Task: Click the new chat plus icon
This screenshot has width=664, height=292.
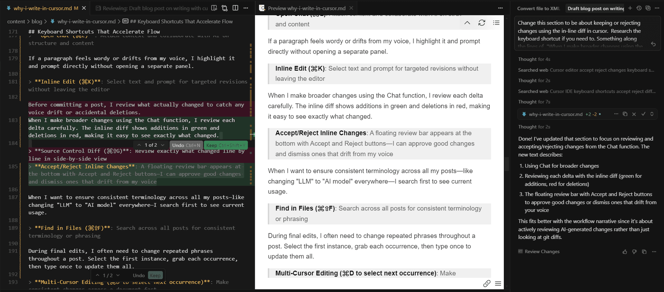Action: coord(630,8)
